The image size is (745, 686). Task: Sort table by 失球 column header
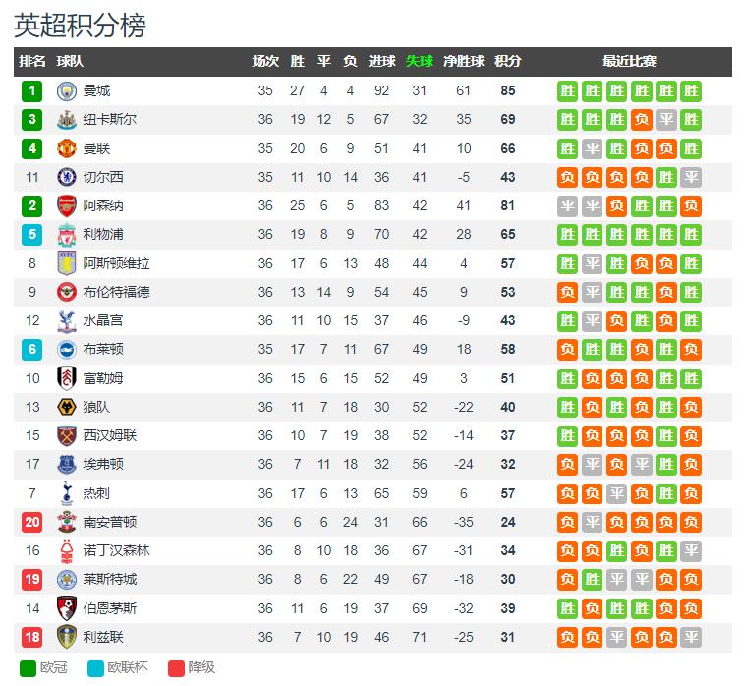coord(420,61)
